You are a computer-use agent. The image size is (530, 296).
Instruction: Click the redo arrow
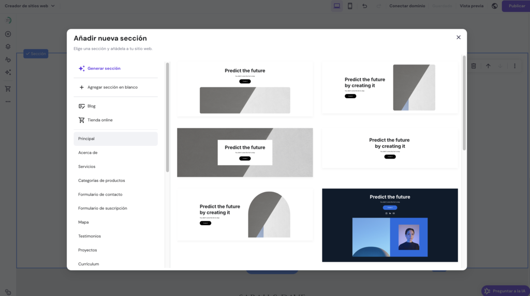pos(378,6)
